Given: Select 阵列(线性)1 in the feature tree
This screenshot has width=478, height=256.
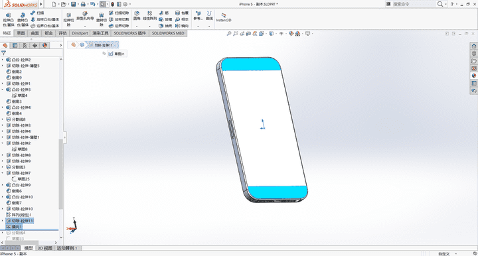Looking at the screenshot, I should point(19,215).
